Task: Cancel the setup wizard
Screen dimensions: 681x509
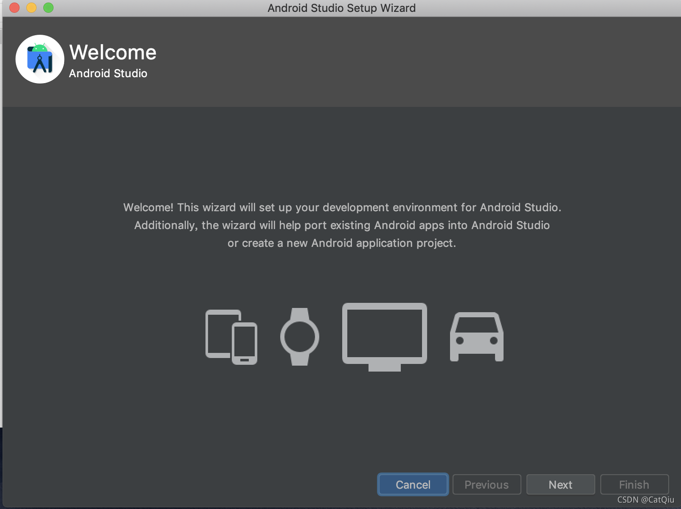Action: [x=413, y=484]
